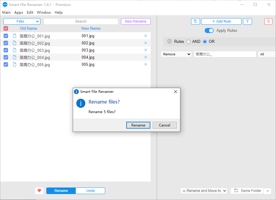The width and height of the screenshot is (276, 200).
Task: Toggle the select-all checkbox in header
Action: (6, 29)
